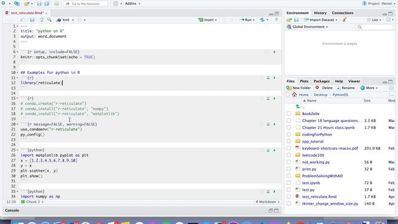Viewport: 398px width, 224px height.
Task: Run the use_condaenv chunk play button
Action: pos(274,124)
